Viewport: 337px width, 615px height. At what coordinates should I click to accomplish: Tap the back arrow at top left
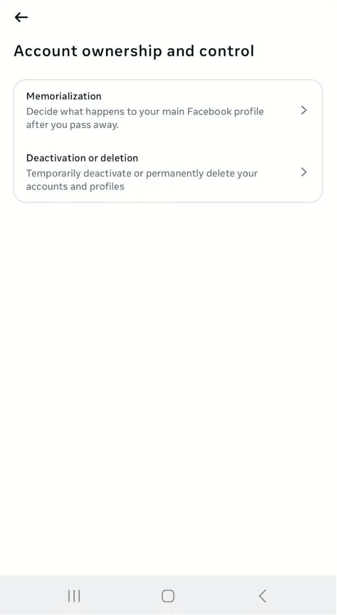(x=21, y=18)
